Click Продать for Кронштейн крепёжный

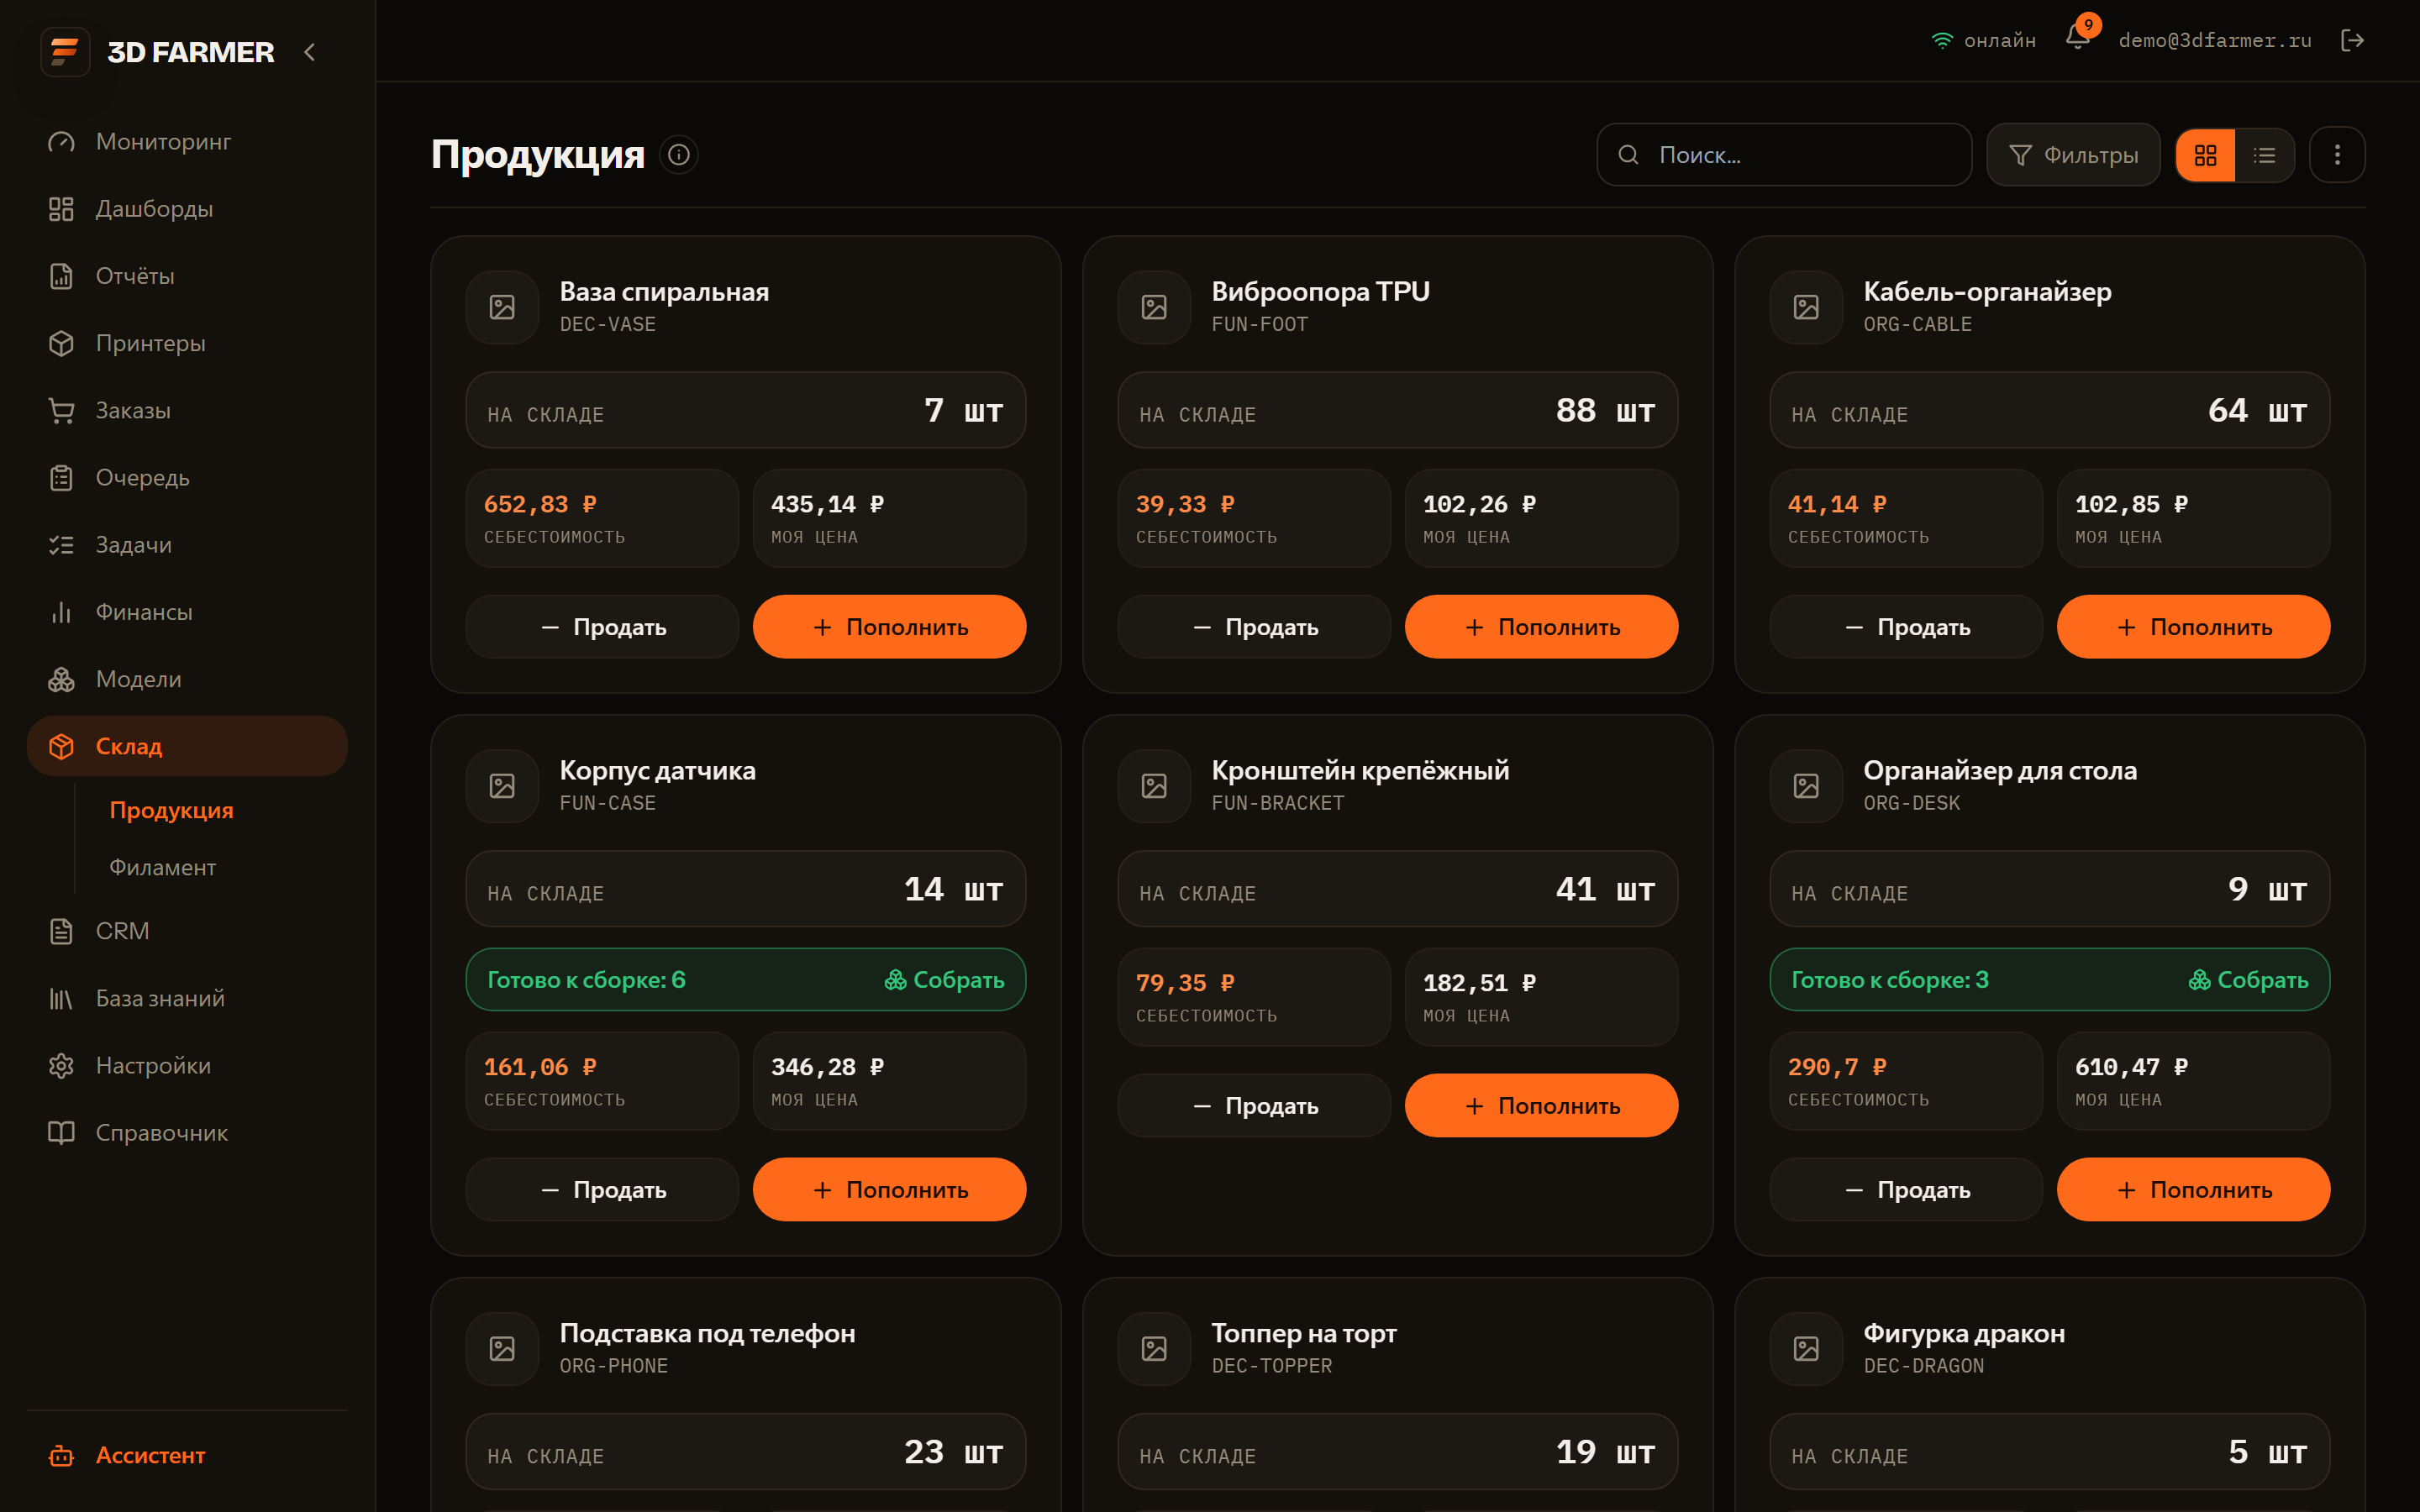pos(1254,1105)
